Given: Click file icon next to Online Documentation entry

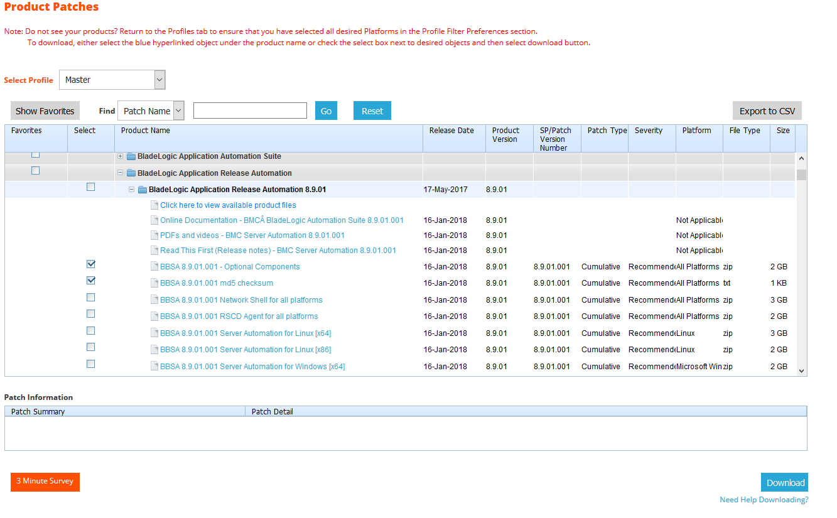Looking at the screenshot, I should point(154,220).
